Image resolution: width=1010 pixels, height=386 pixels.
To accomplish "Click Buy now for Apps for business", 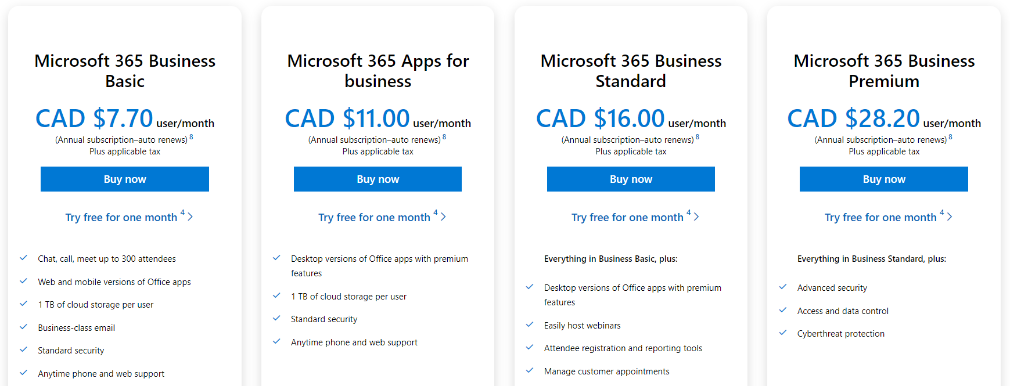I will point(378,179).
